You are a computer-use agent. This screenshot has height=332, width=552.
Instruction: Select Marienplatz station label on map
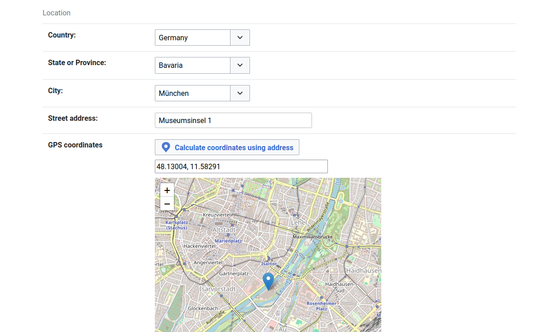[x=228, y=241]
